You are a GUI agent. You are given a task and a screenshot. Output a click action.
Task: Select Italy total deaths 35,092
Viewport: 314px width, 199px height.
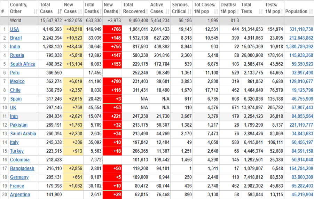click(95, 142)
